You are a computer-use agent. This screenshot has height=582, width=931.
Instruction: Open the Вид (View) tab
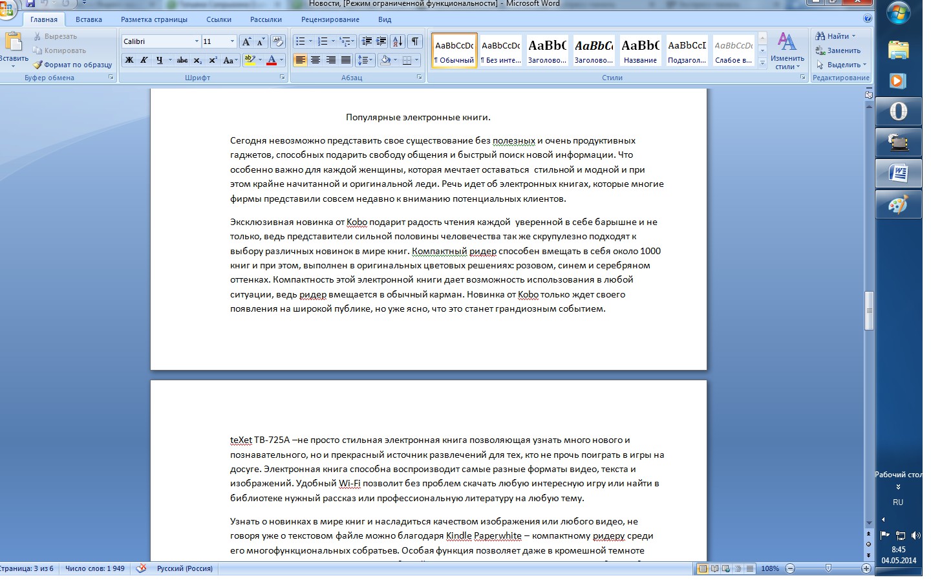385,19
